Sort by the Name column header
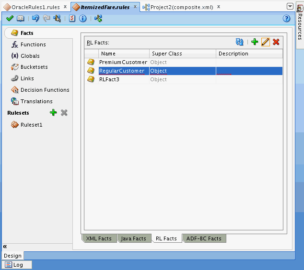Screen dimensions: 304x270 [x=124, y=54]
